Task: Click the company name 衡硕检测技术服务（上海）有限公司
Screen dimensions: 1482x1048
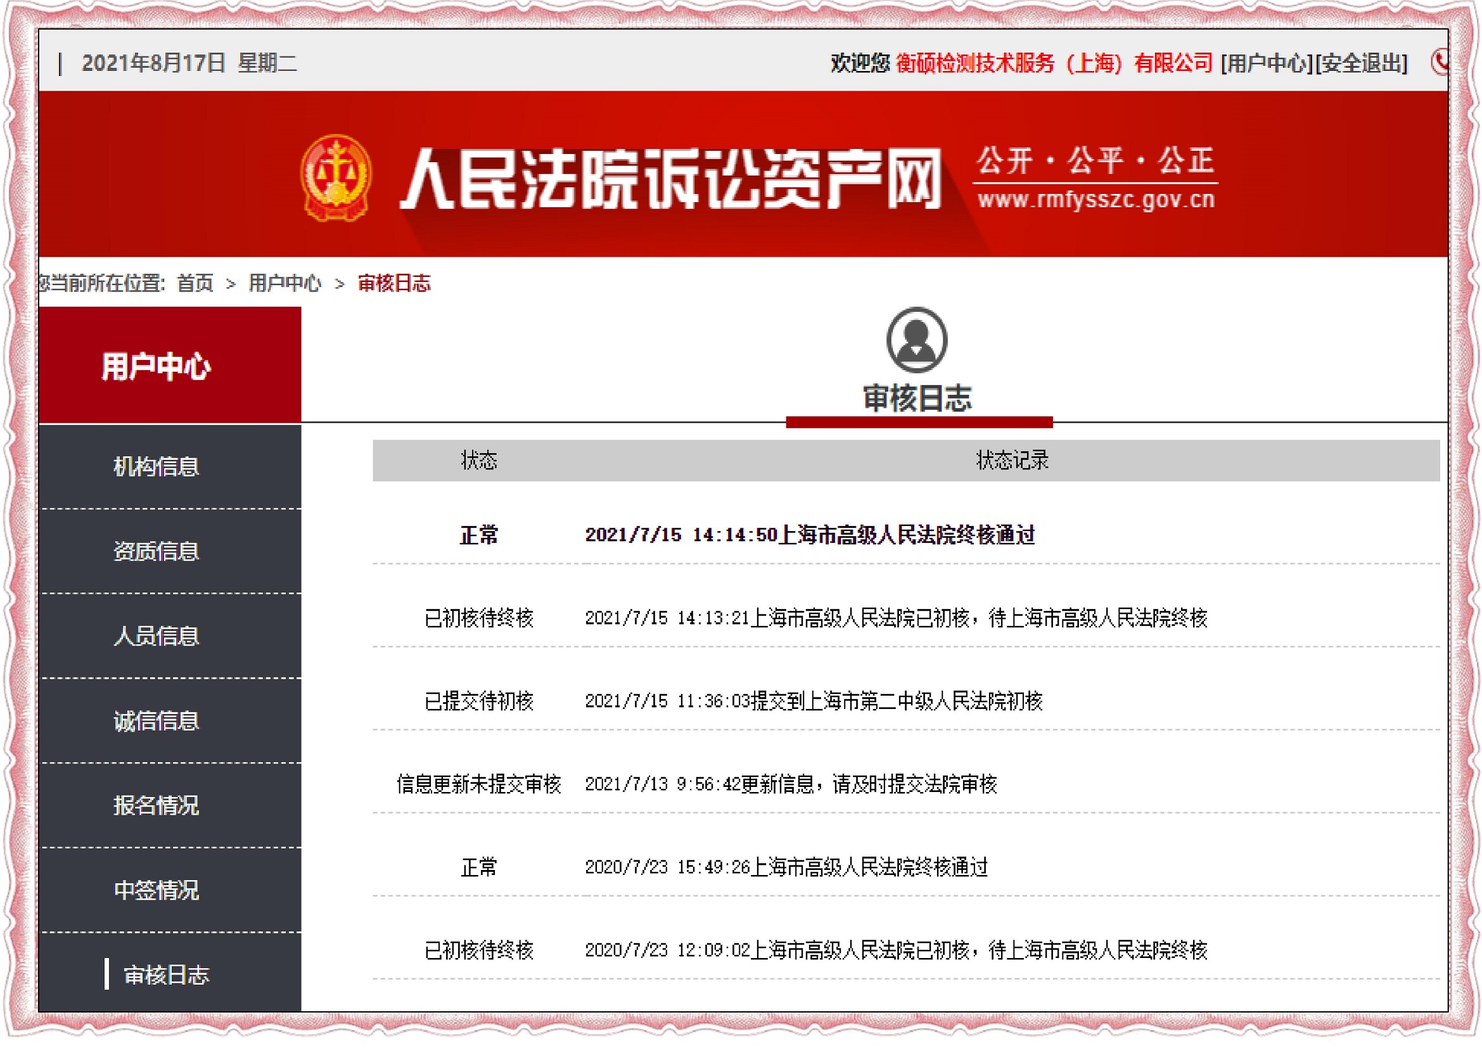Action: click(x=1055, y=63)
